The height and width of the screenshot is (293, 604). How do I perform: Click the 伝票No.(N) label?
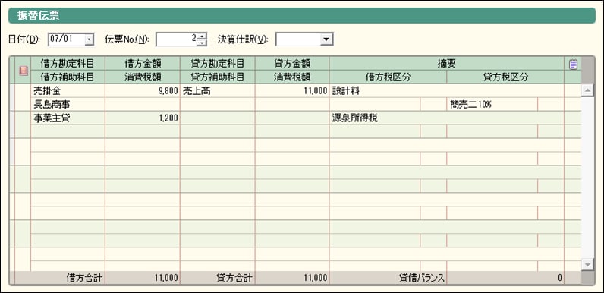(x=127, y=39)
